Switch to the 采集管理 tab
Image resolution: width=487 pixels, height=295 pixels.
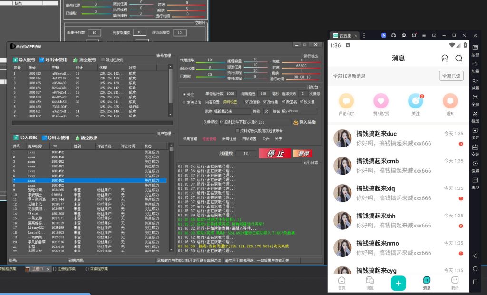190,139
